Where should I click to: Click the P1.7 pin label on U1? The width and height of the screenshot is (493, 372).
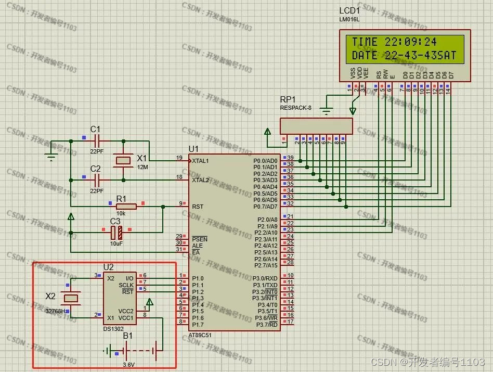(198, 325)
